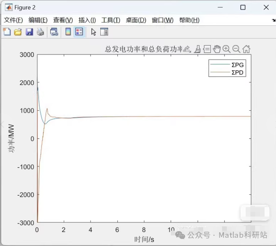Click the export axes icon above plot
Viewport: 276px width, 246px height.
(x=187, y=49)
